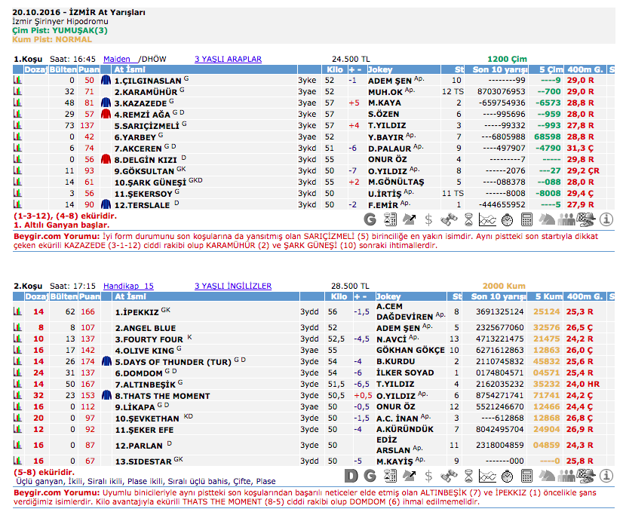
Task: Click the people group icon in race 1
Action: coord(566,220)
